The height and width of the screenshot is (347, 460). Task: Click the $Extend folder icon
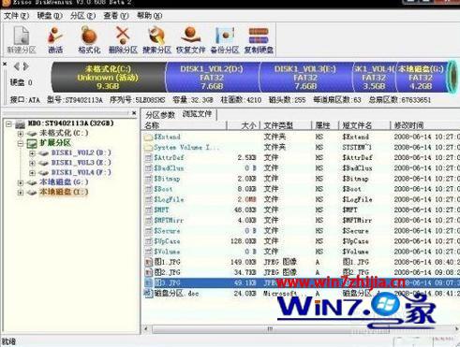(148, 137)
